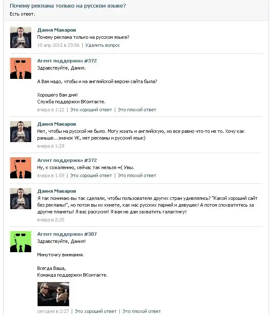Viewport: 273px width, 315px height.
Task: Click "Удалить вопрос" link
Action: (103, 45)
